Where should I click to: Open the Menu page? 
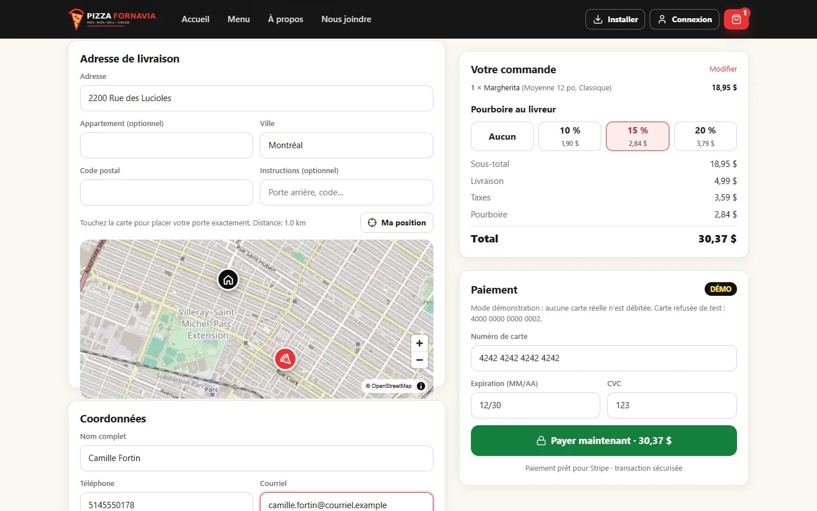click(238, 19)
